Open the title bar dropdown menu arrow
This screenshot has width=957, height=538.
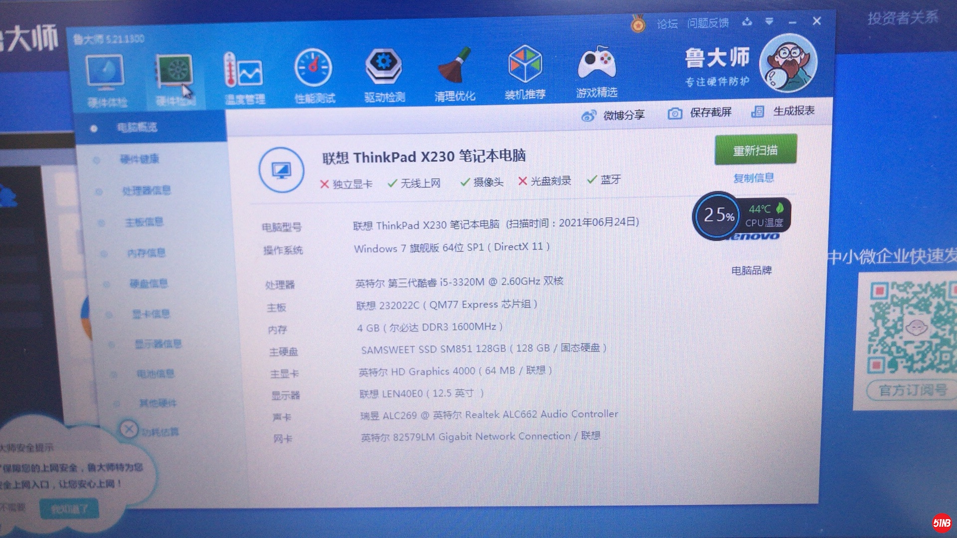pyautogui.click(x=769, y=21)
